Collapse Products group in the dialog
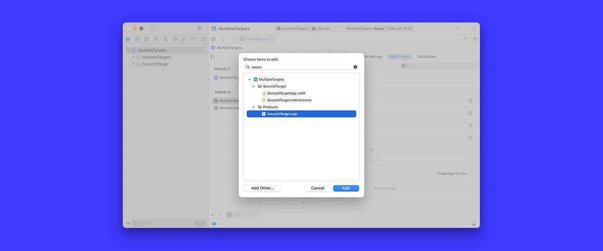The image size is (603, 251). (x=254, y=107)
